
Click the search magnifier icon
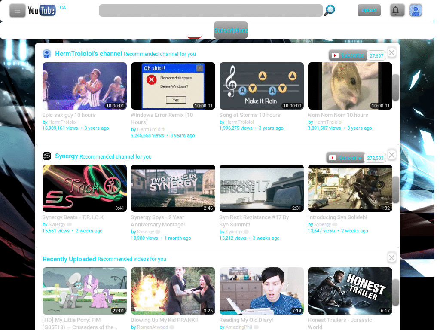(329, 10)
